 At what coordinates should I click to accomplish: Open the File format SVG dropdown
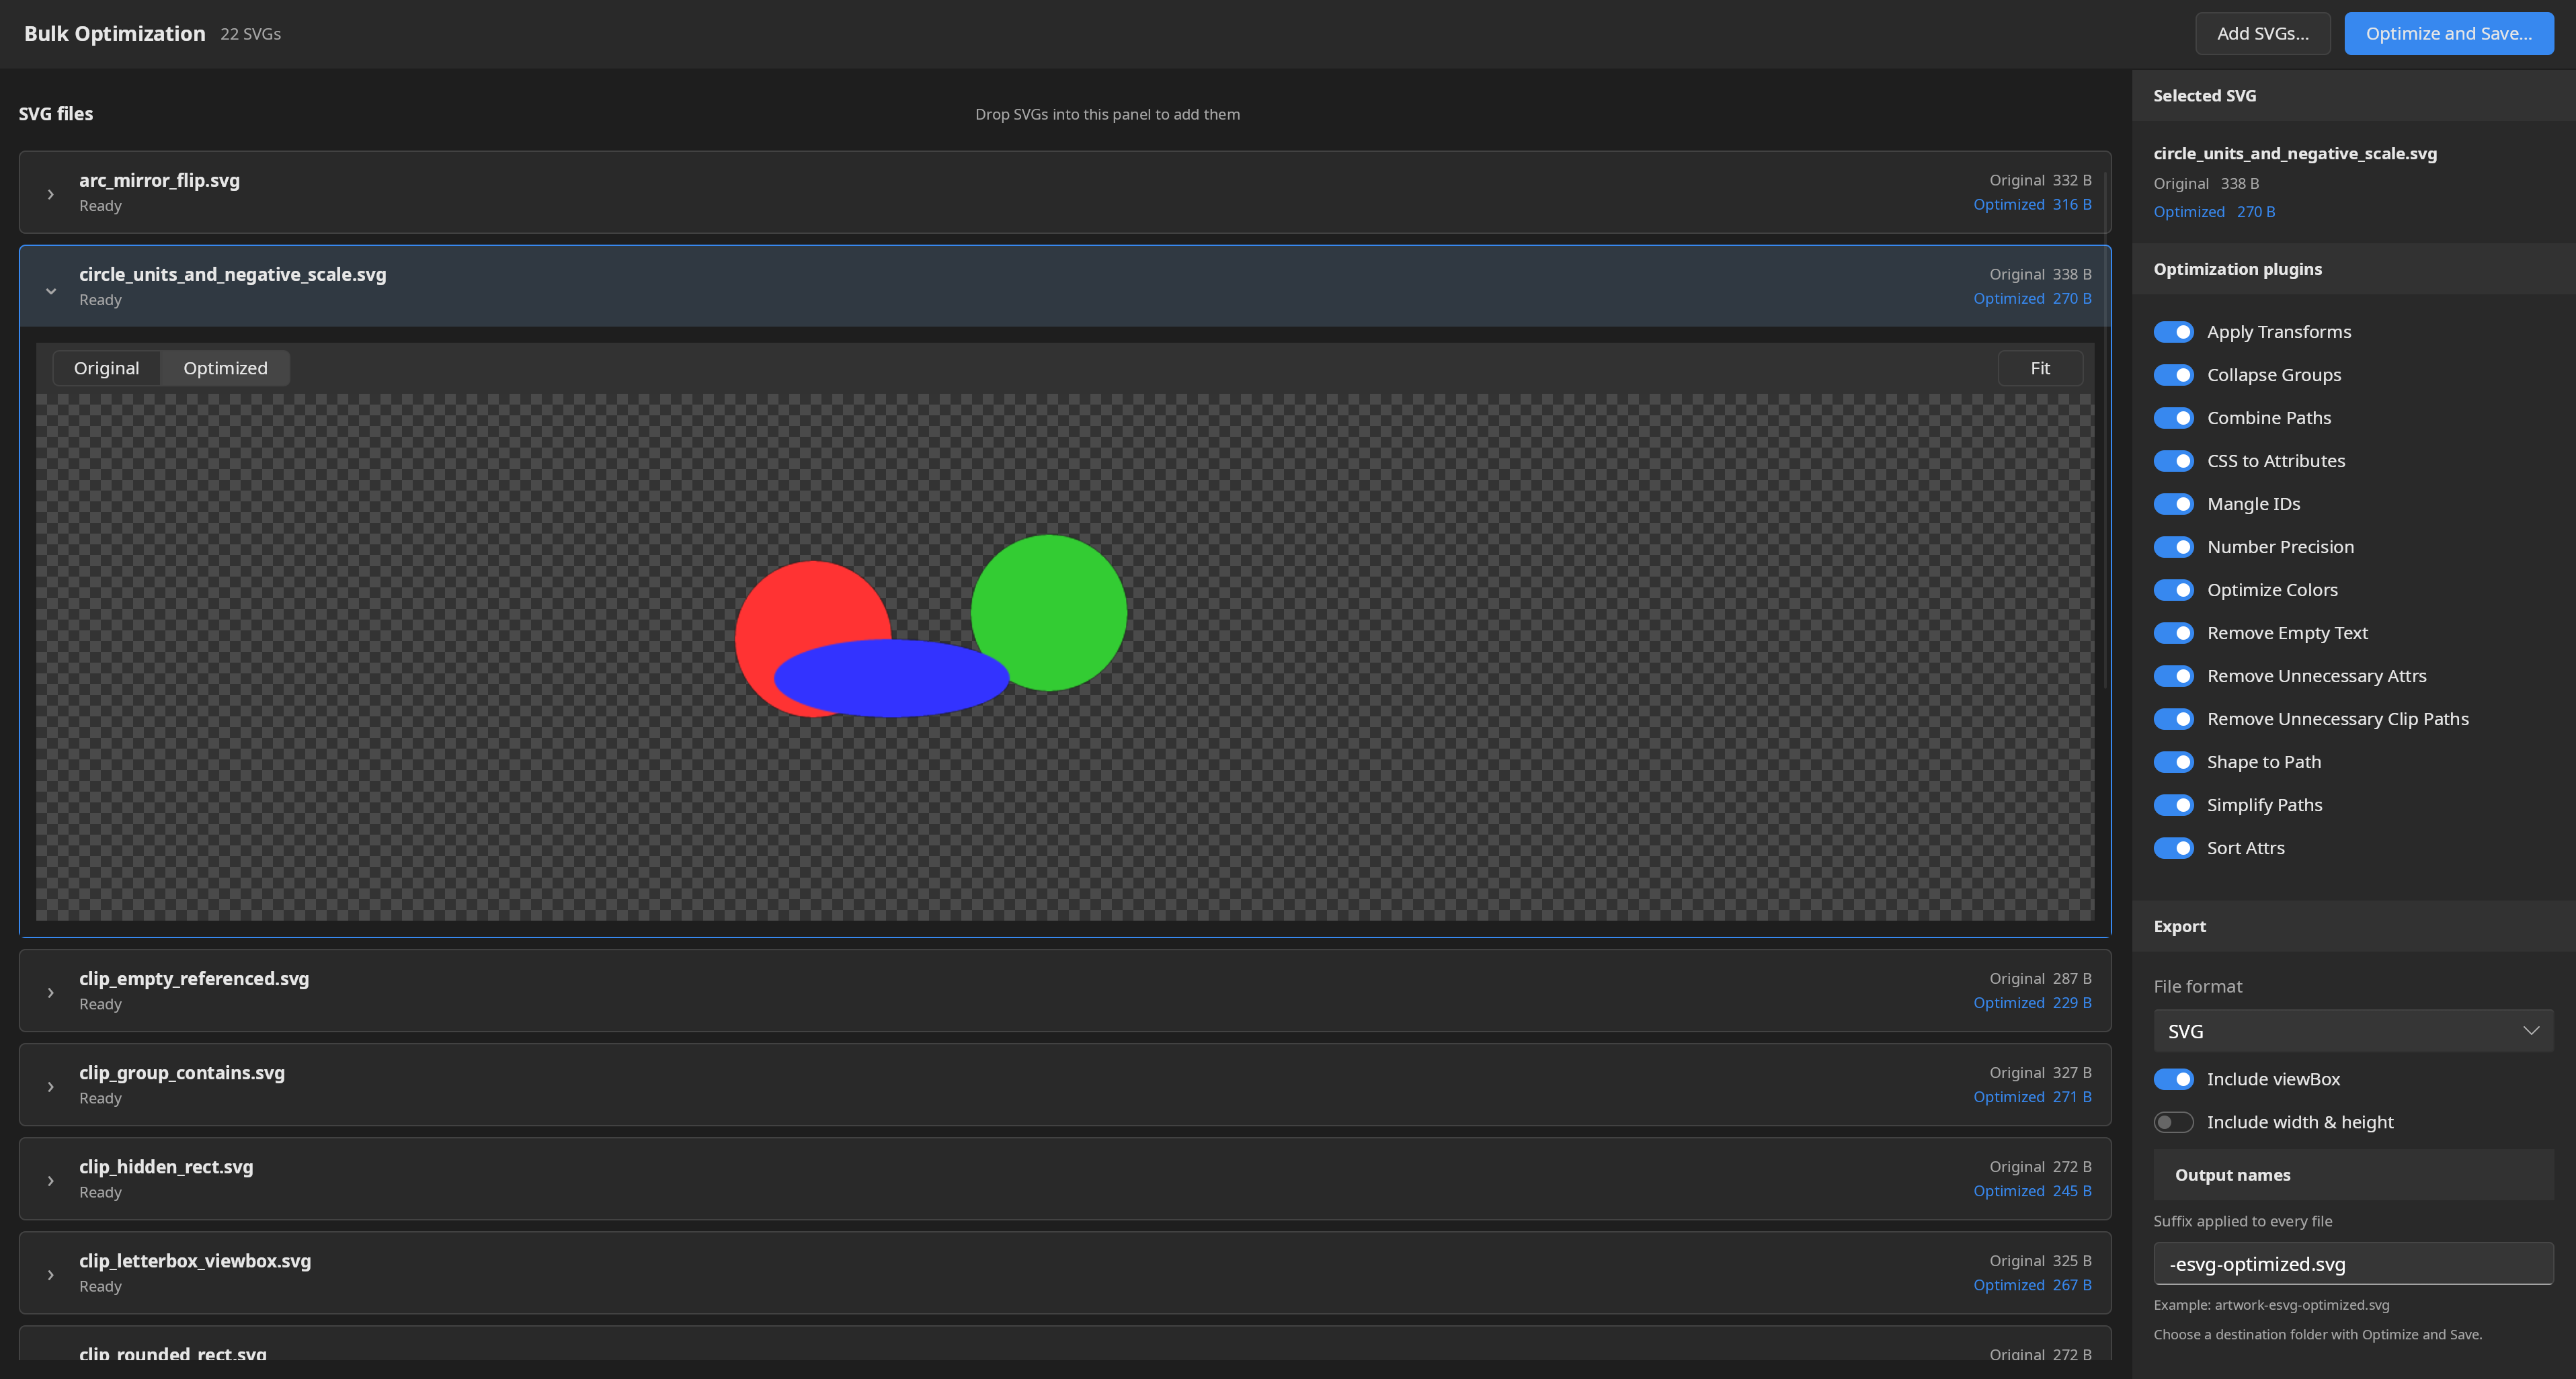[2353, 1031]
